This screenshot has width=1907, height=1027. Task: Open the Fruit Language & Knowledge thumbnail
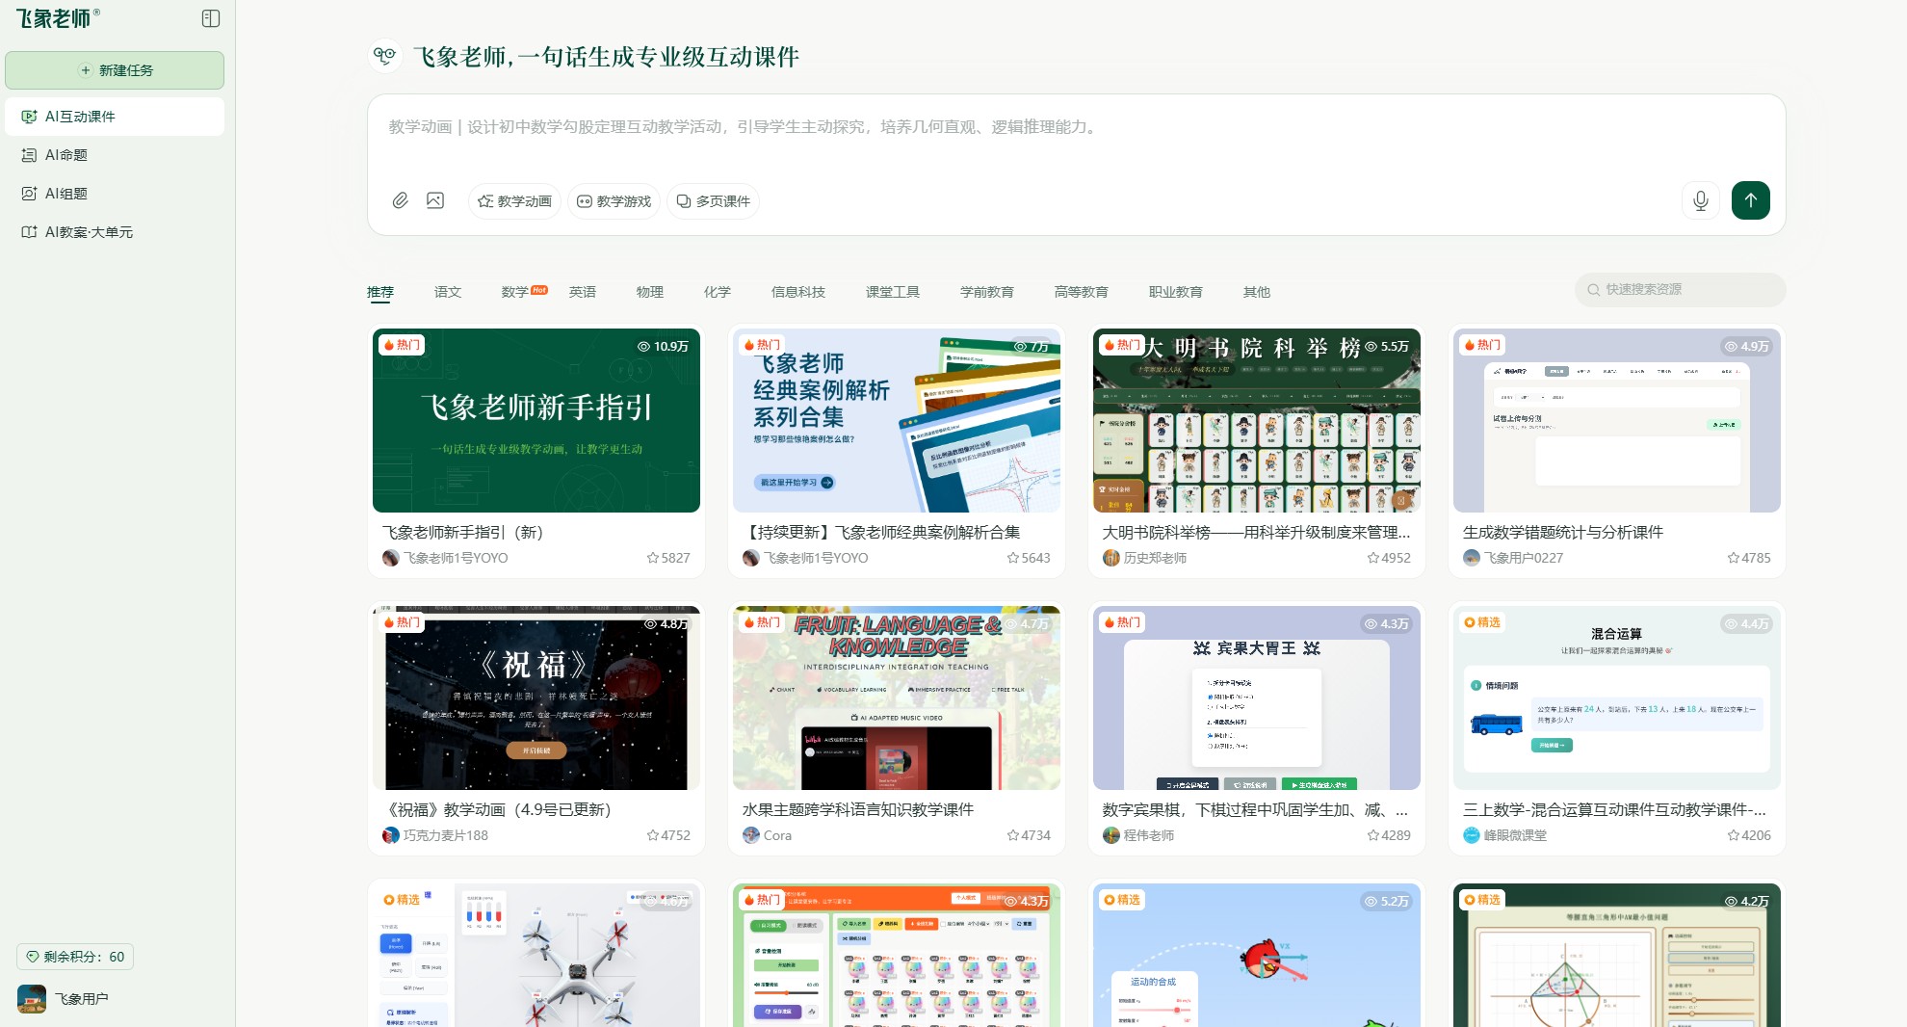pos(897,698)
